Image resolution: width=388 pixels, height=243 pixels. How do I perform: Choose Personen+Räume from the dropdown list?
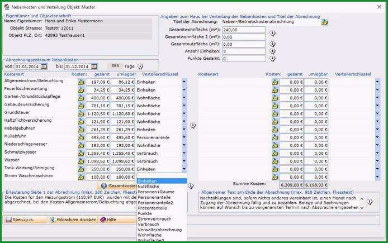coord(162,192)
